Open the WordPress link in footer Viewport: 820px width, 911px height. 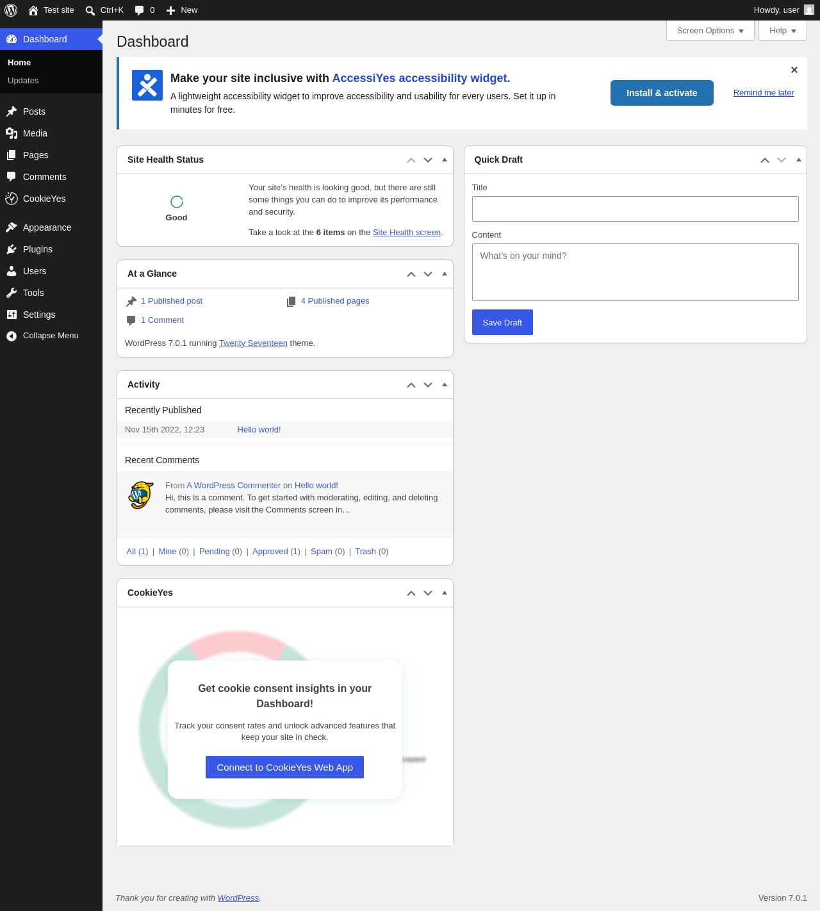238,898
